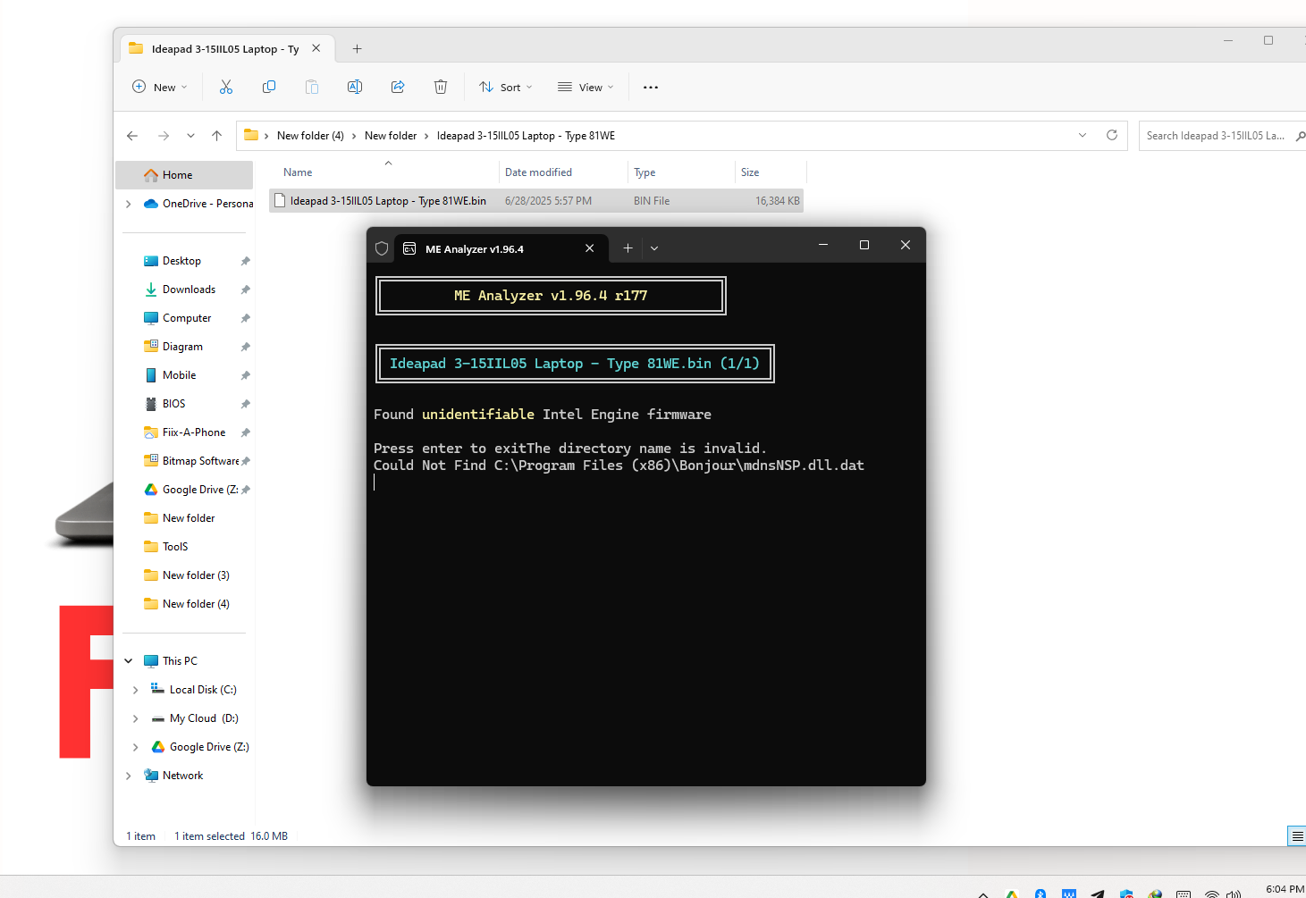Viewport: 1306px width, 898px height.
Task: Open the View dropdown menu
Action: coord(586,88)
